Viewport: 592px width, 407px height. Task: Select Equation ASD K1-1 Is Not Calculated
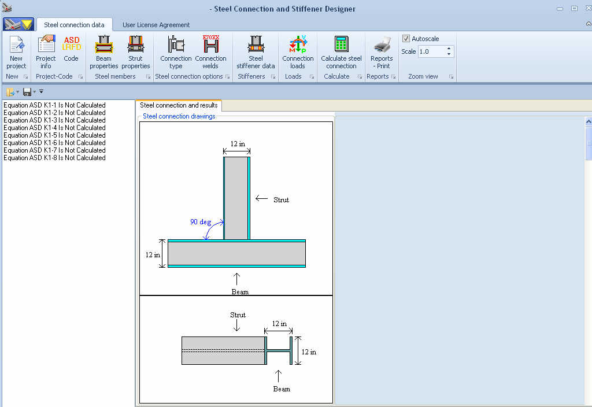pyautogui.click(x=54, y=105)
